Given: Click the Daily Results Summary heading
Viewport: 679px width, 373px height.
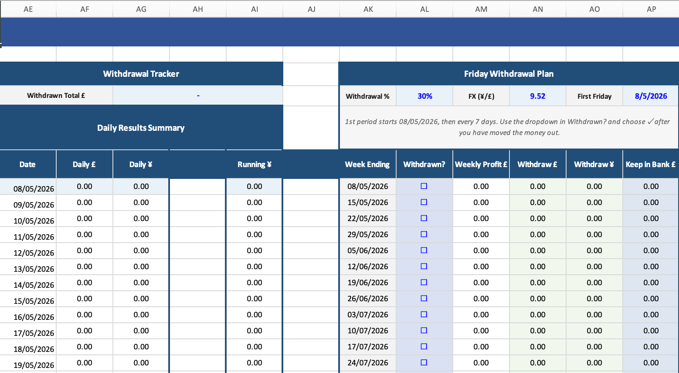Looking at the screenshot, I should [x=141, y=128].
